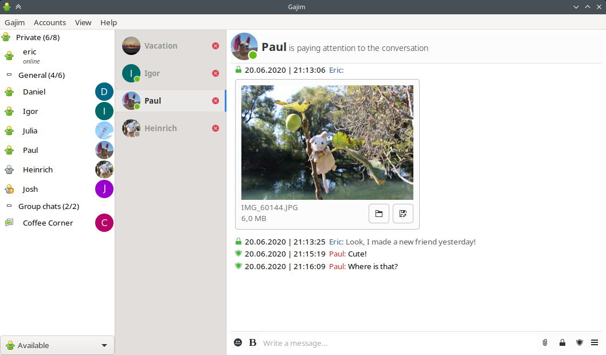Close the Igor chat tab

point(216,73)
